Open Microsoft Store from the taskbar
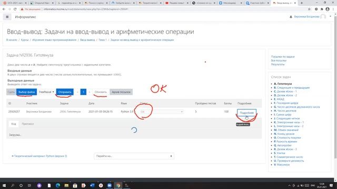 click(75, 185)
